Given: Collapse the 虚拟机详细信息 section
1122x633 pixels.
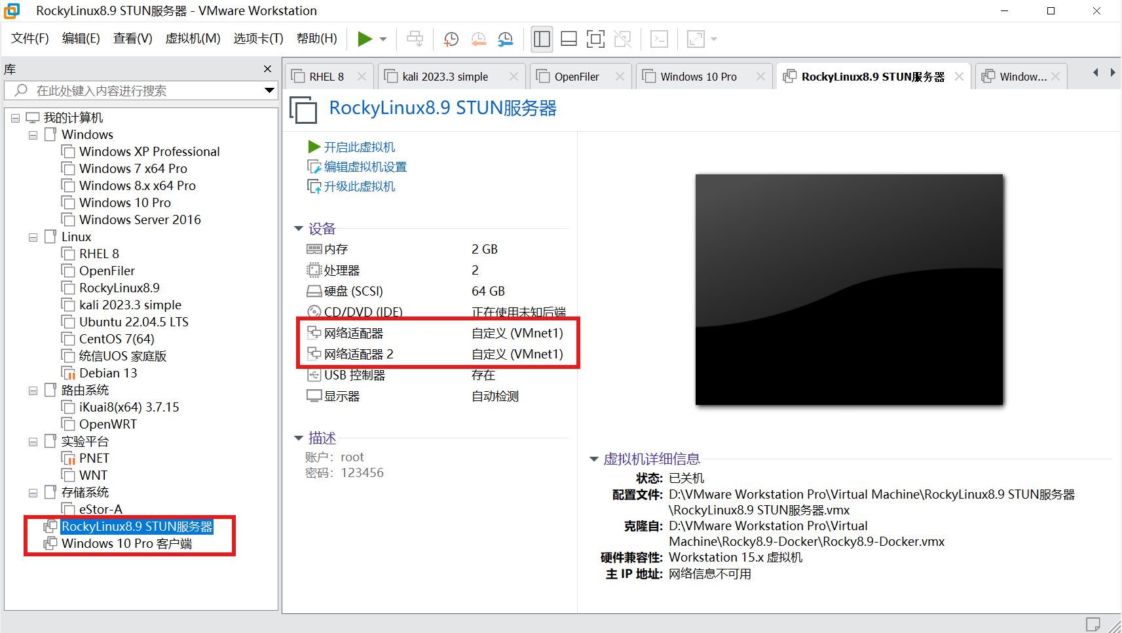Looking at the screenshot, I should 594,459.
